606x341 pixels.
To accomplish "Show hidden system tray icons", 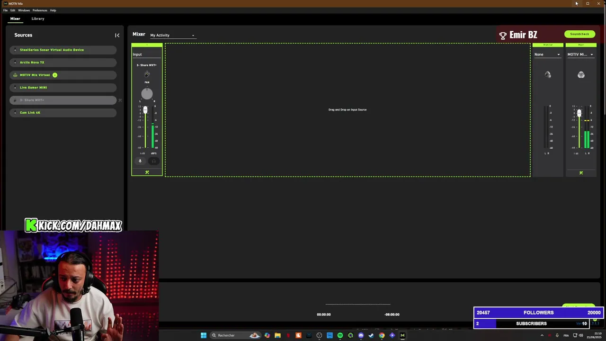I will click(542, 335).
